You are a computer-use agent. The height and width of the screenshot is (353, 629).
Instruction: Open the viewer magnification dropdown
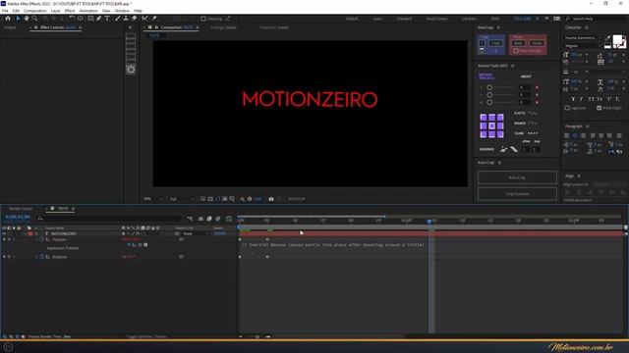[x=153, y=199]
